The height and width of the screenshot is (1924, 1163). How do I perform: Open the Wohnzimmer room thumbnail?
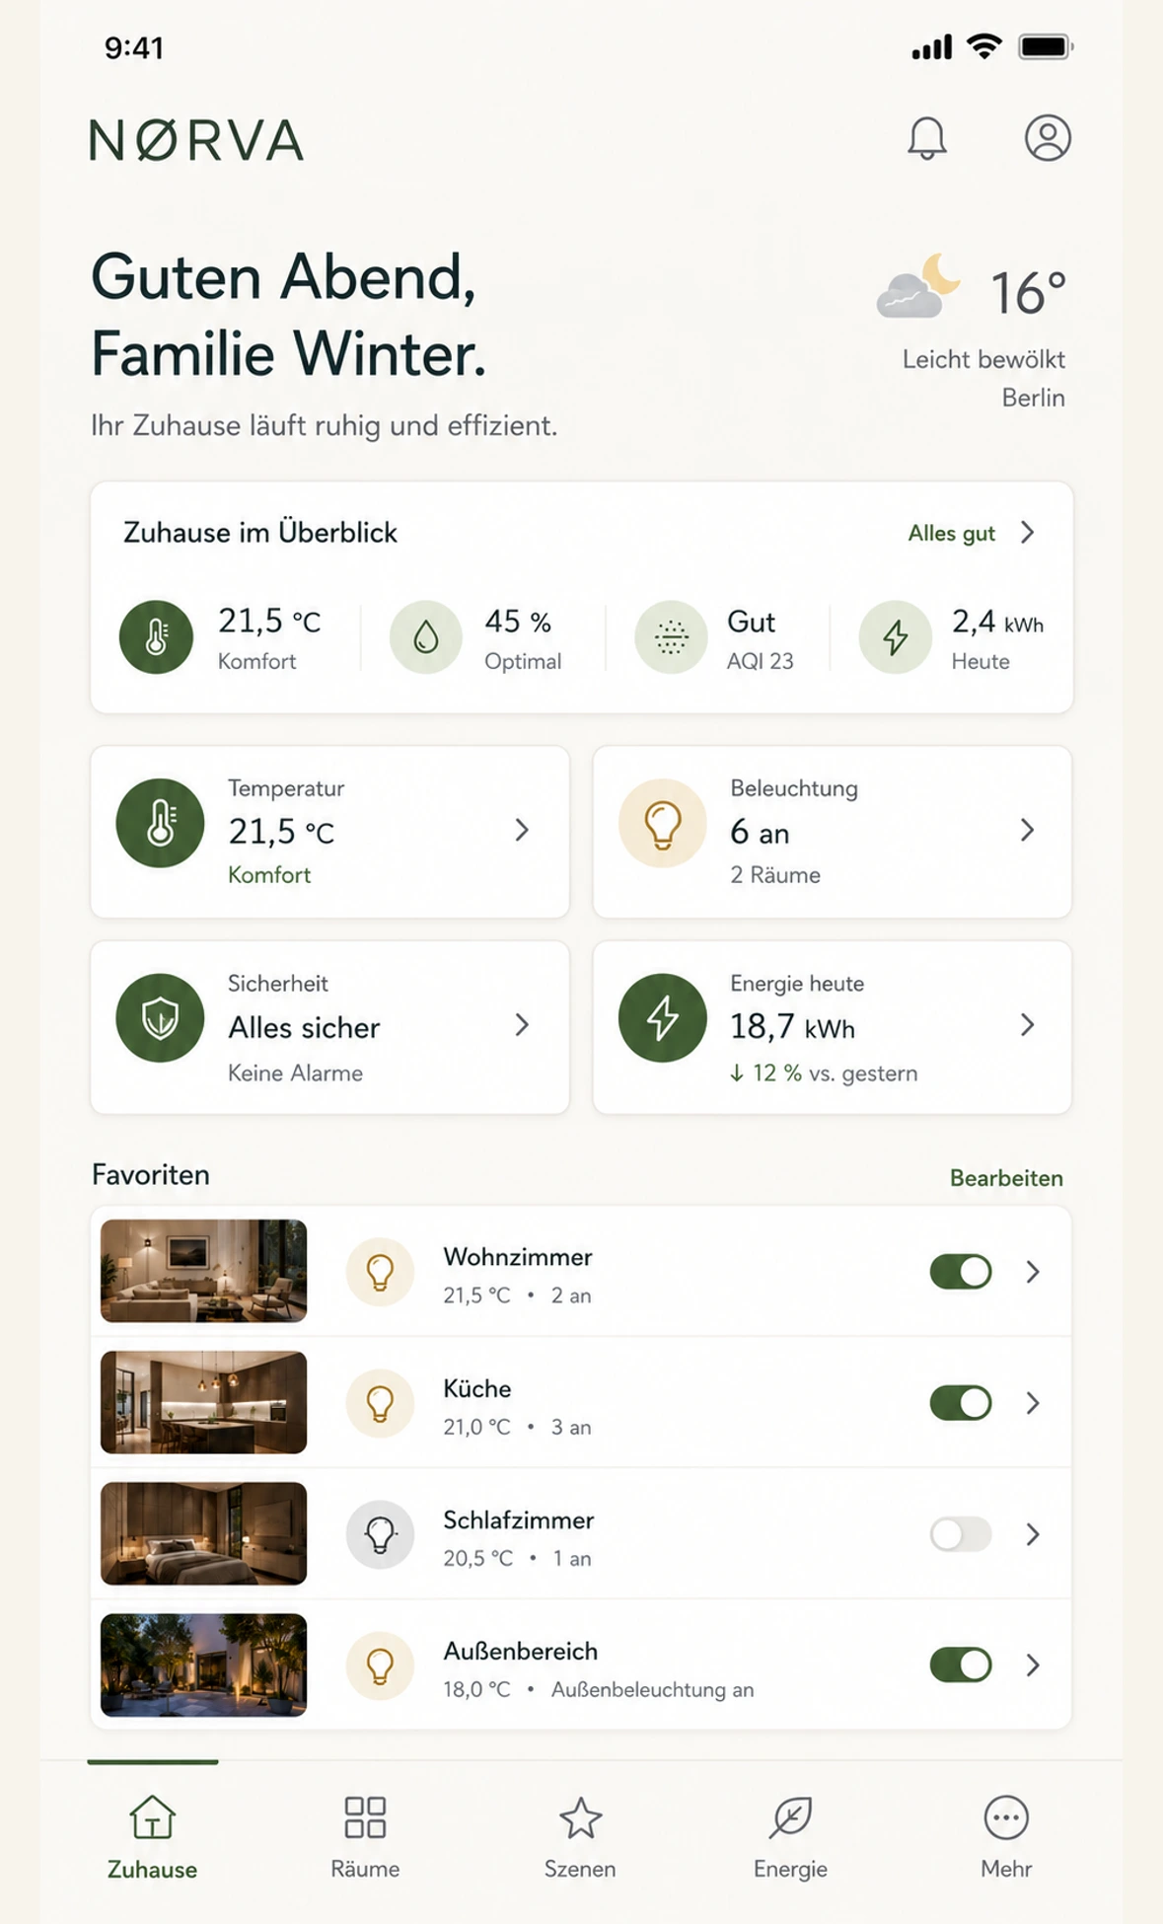[x=204, y=1271]
